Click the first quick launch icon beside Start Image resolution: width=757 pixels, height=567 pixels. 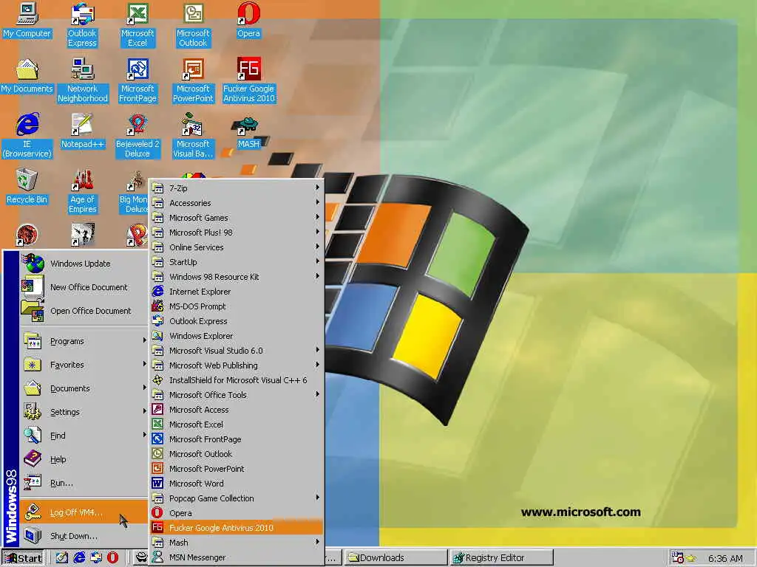62,558
